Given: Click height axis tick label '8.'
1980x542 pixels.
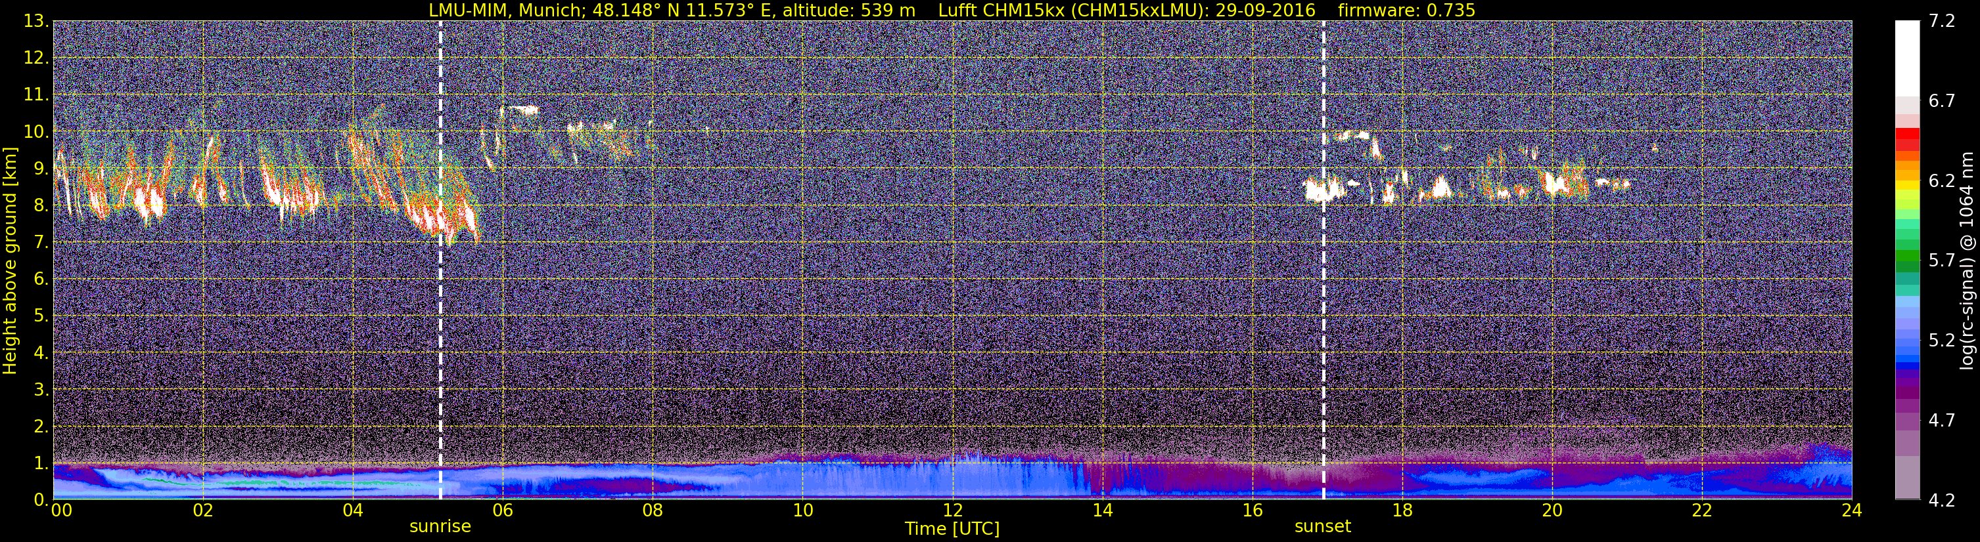Looking at the screenshot, I should pos(41,205).
